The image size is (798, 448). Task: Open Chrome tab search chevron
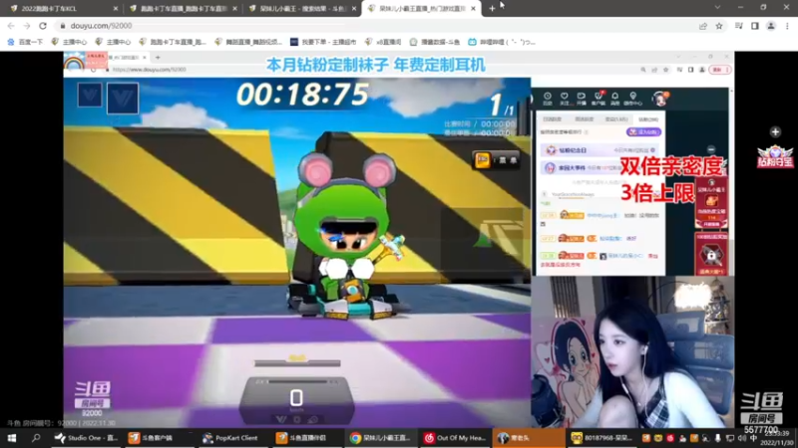coord(717,7)
